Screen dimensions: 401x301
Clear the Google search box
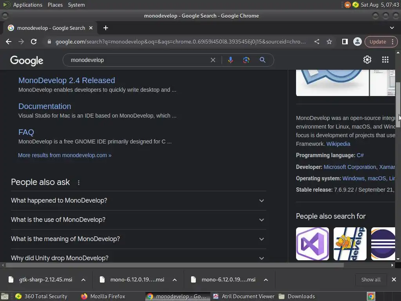point(213,60)
